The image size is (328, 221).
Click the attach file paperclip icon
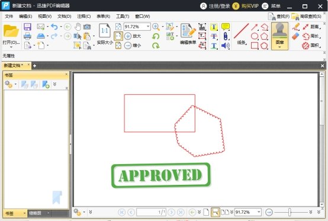point(226,36)
